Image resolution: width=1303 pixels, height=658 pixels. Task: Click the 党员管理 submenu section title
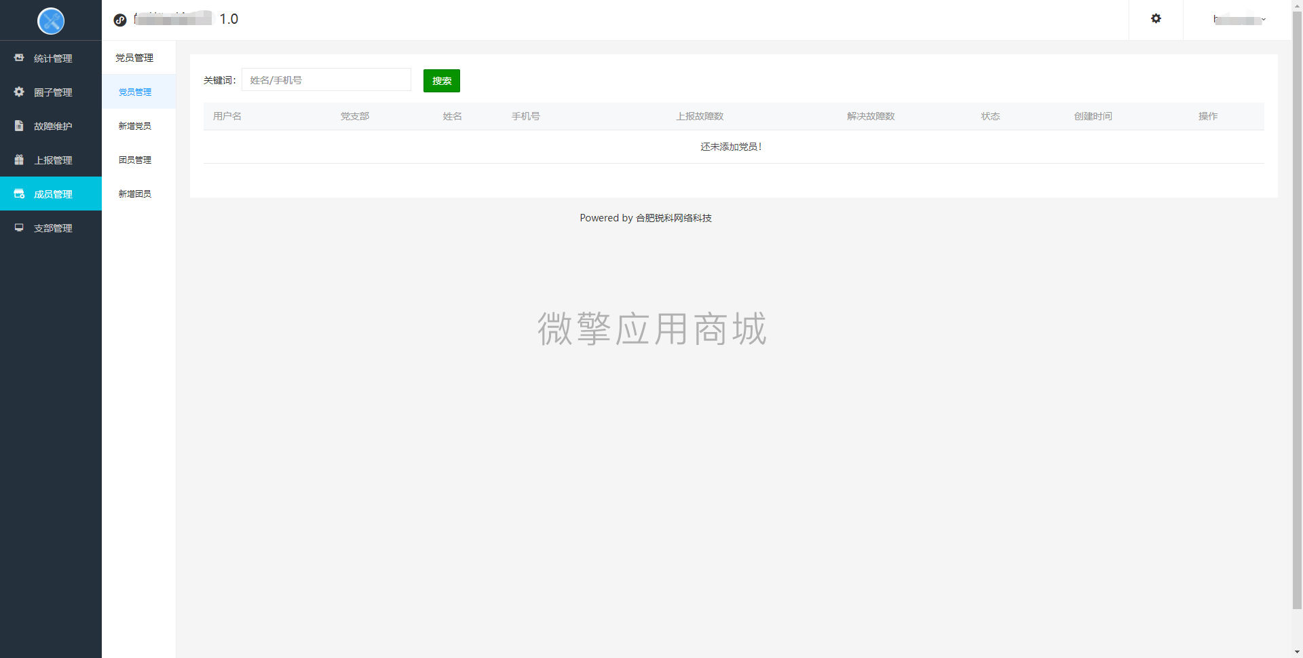point(134,58)
